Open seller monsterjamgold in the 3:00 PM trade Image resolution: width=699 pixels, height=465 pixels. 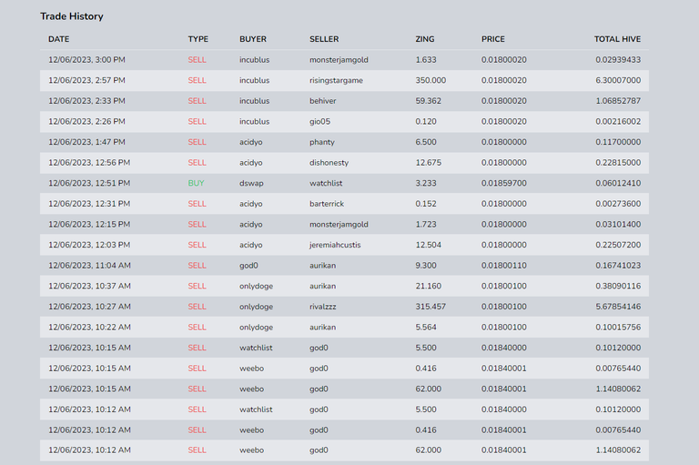tap(339, 60)
